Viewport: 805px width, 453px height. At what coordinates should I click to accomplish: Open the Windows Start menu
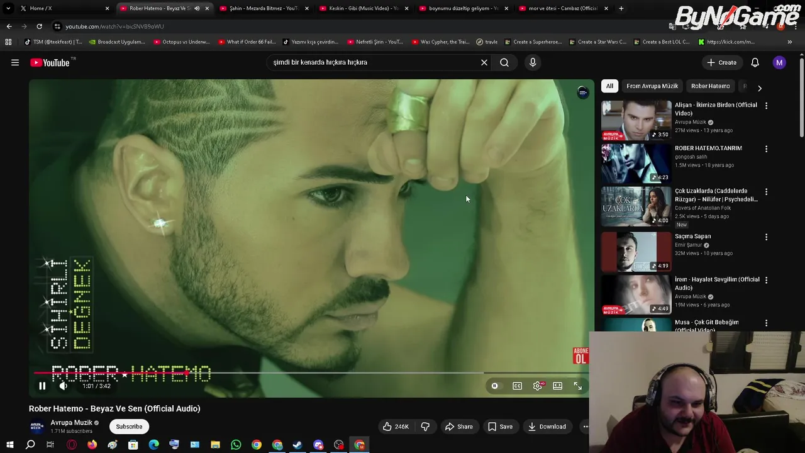pyautogui.click(x=9, y=445)
